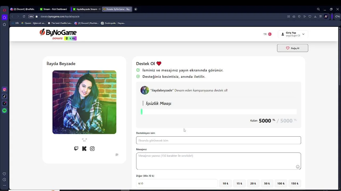Click the ilaydabeyzade campaign avatar
This screenshot has width=341, height=191.
click(145, 90)
